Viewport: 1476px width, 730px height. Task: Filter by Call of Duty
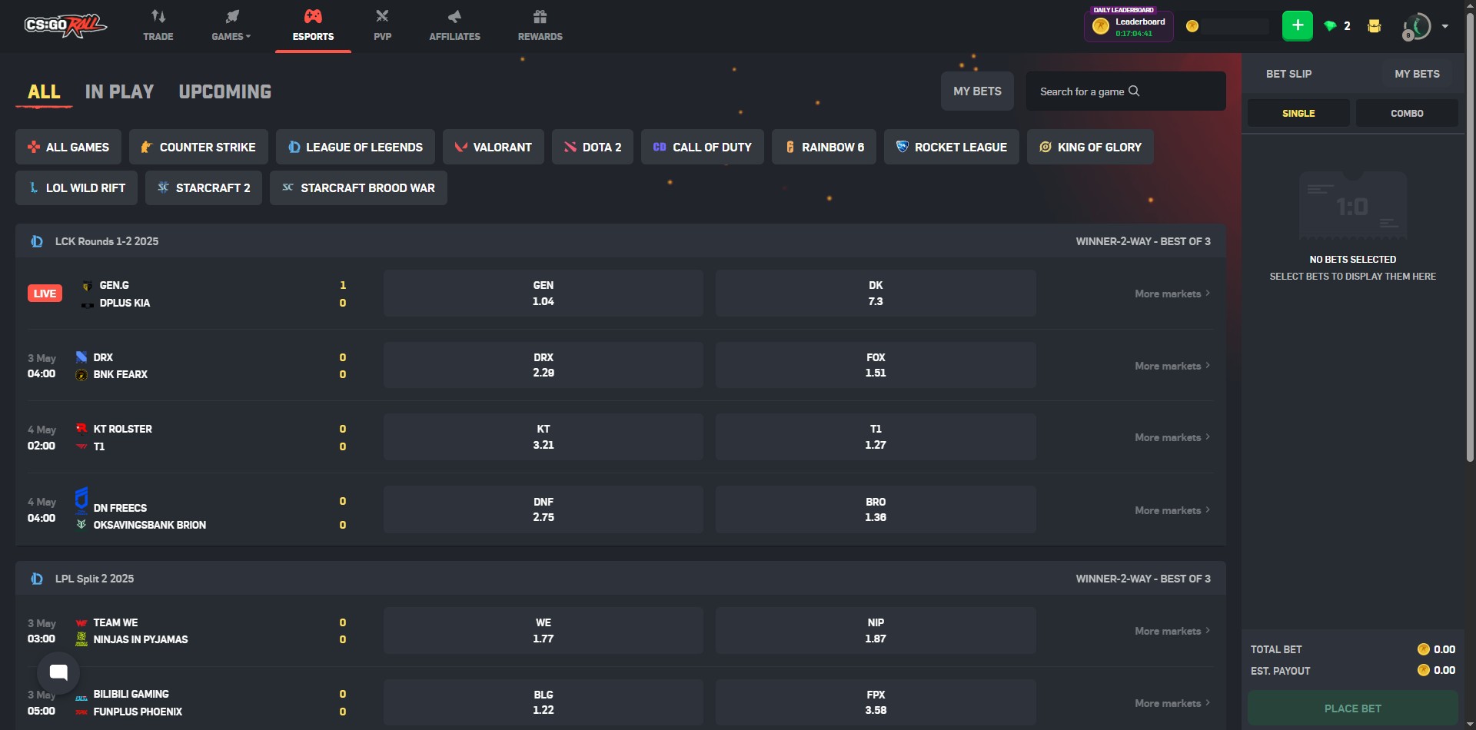click(703, 147)
